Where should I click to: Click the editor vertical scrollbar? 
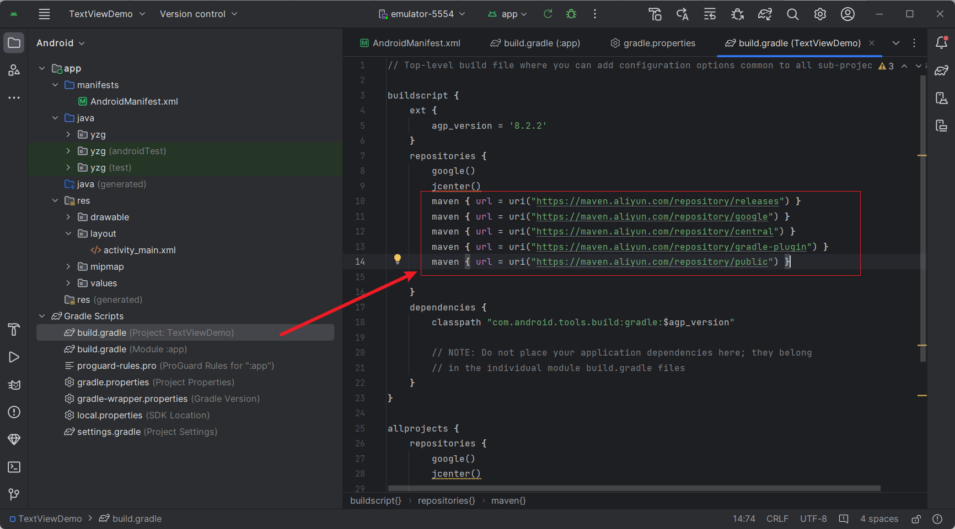click(x=922, y=219)
